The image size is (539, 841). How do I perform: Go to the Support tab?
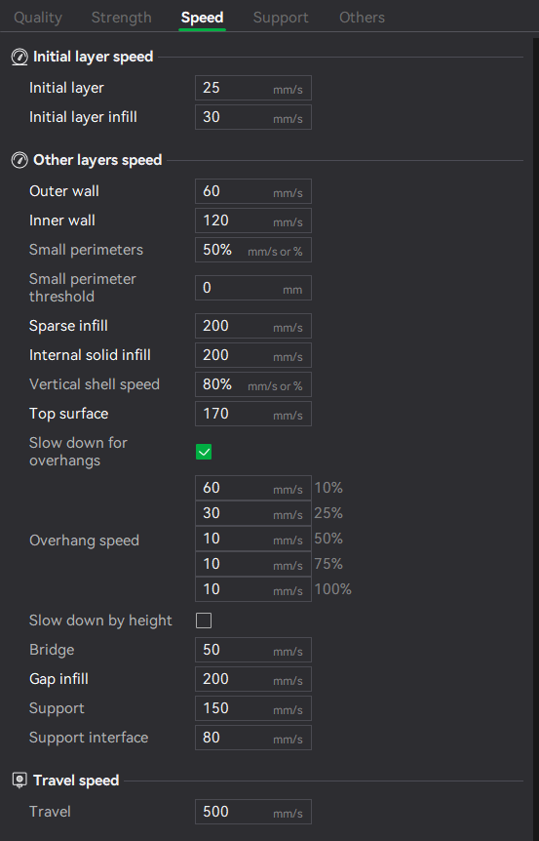click(x=281, y=18)
